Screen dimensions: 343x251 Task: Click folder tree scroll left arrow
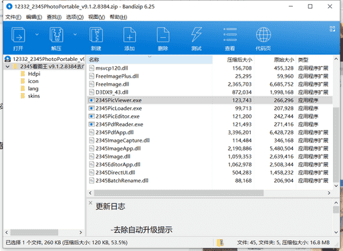coord(7,232)
